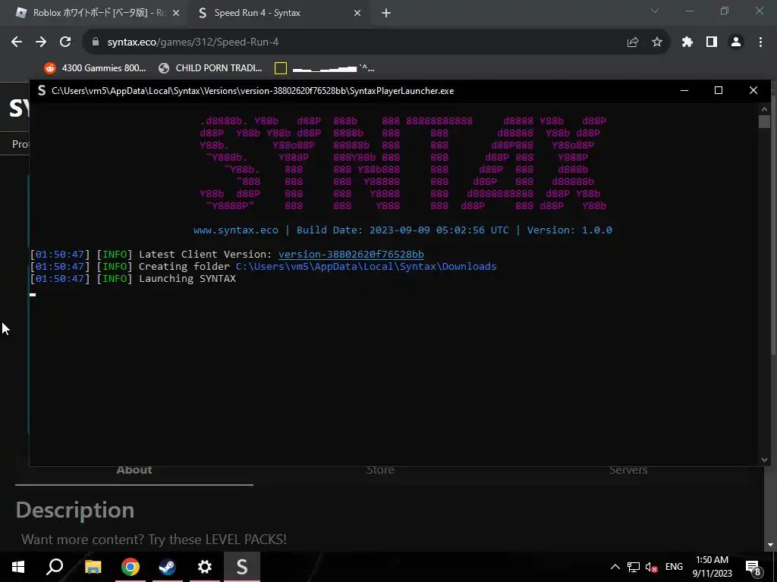Show hidden system tray icons
The height and width of the screenshot is (582, 777).
tap(615, 567)
